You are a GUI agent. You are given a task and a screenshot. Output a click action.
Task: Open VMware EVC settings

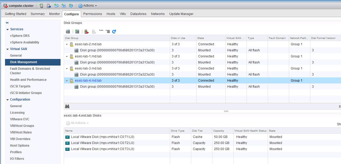pos(20,119)
